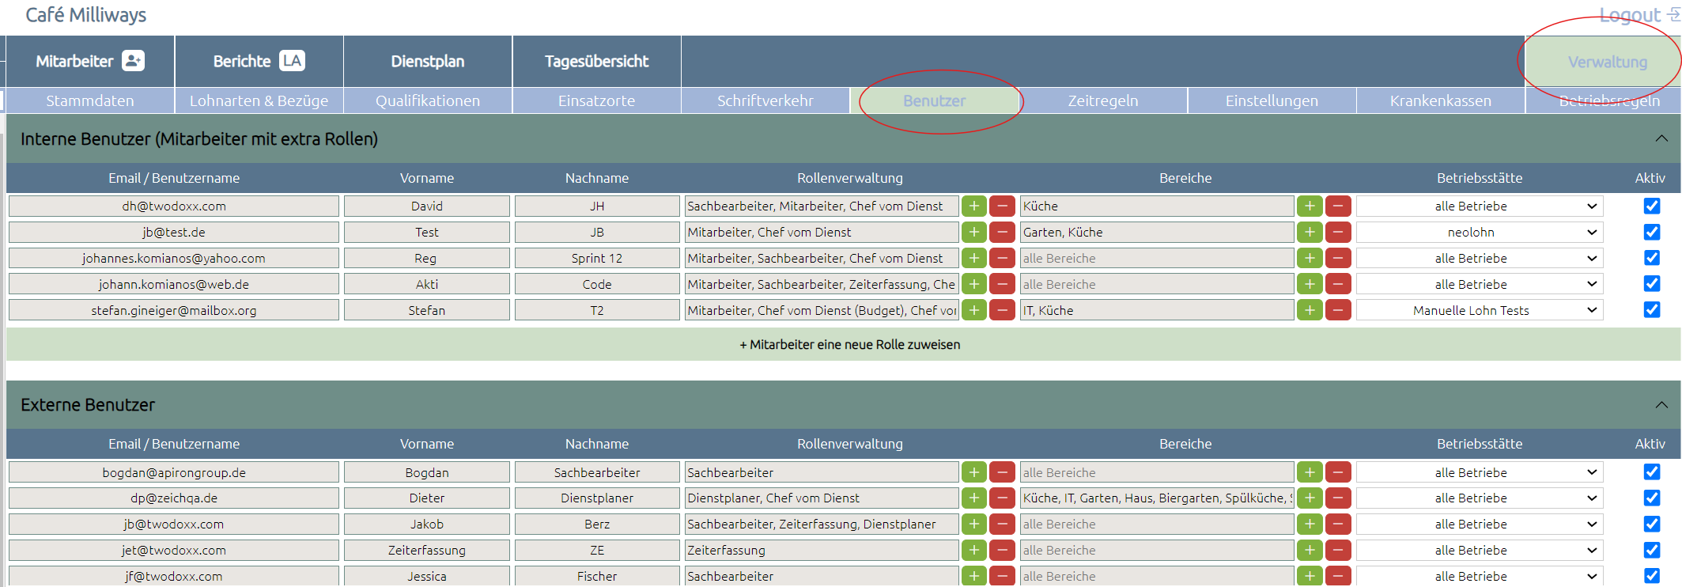Add a role for johannes.komianos@yahoo.com
1682x587 pixels.
click(974, 258)
